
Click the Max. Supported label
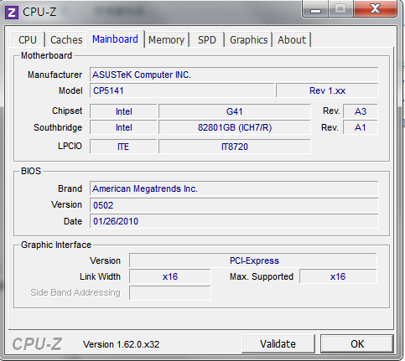pos(262,276)
